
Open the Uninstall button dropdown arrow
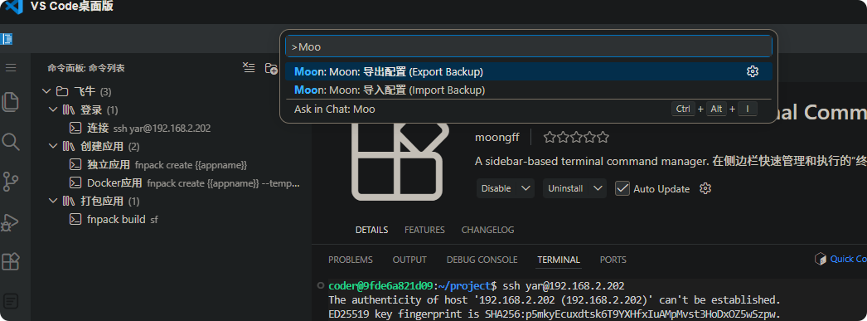coord(598,188)
